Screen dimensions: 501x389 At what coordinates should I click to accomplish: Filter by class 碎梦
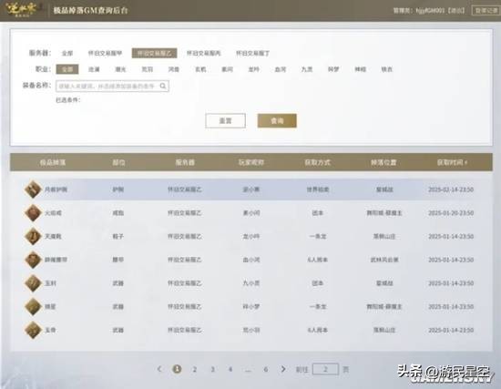point(333,69)
